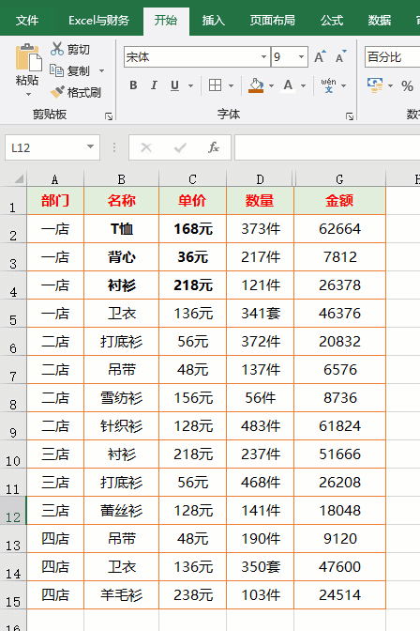The image size is (420, 631).
Task: Select row 1 header
Action: 13,200
